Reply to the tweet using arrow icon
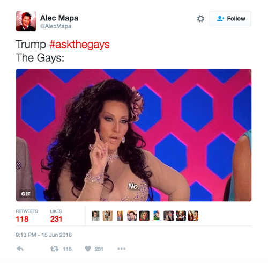This screenshot has width=268, height=263. (x=20, y=249)
